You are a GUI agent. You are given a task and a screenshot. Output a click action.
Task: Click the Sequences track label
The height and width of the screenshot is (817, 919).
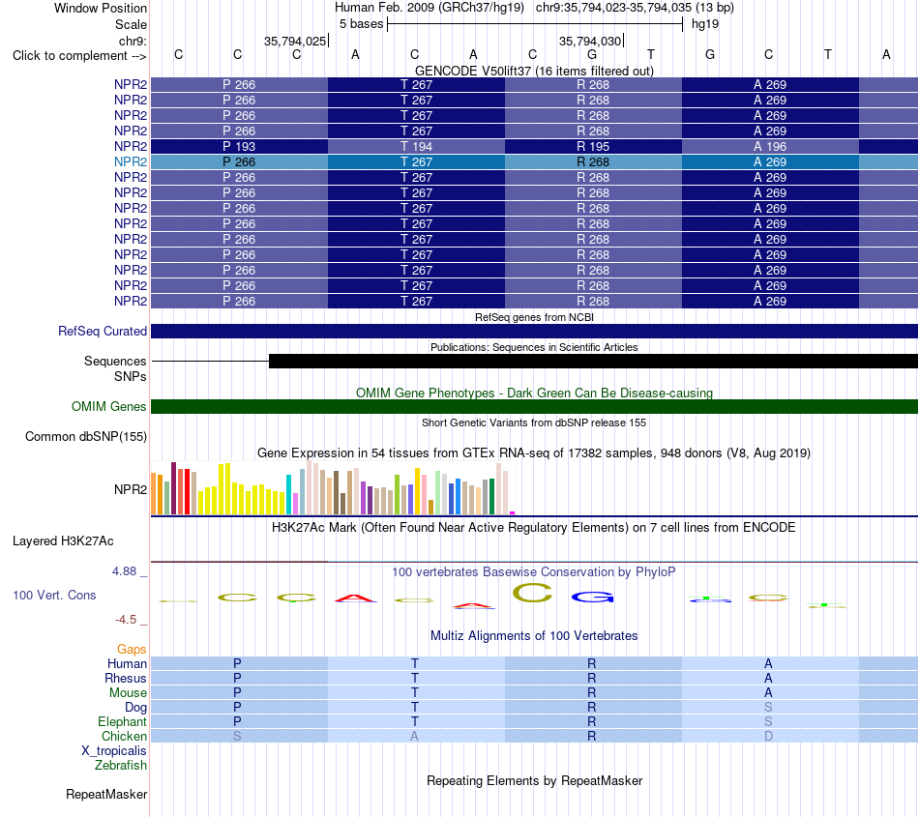coord(115,361)
